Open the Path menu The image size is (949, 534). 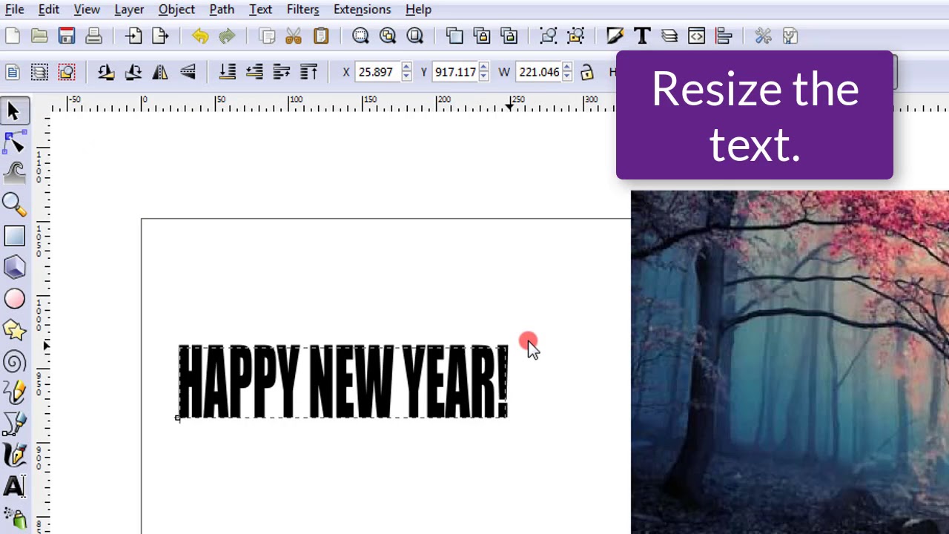(x=222, y=10)
